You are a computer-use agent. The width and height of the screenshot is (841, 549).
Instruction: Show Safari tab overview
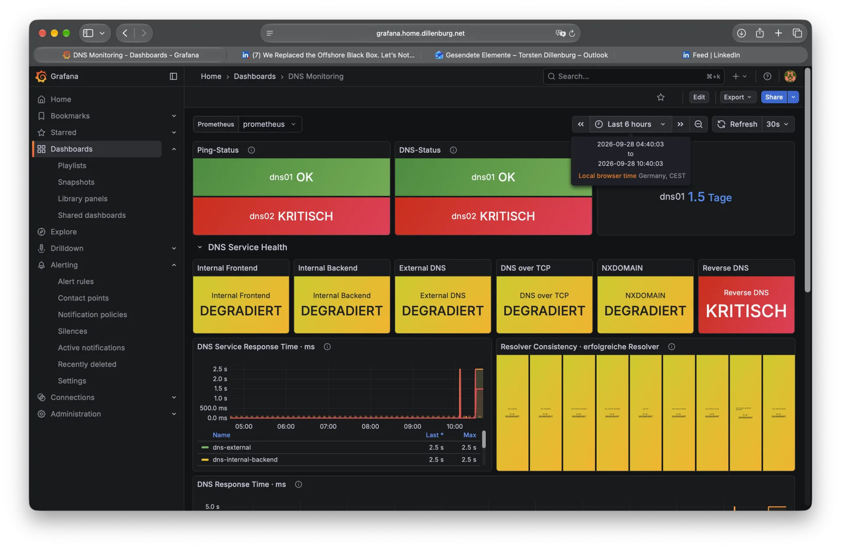coord(797,33)
